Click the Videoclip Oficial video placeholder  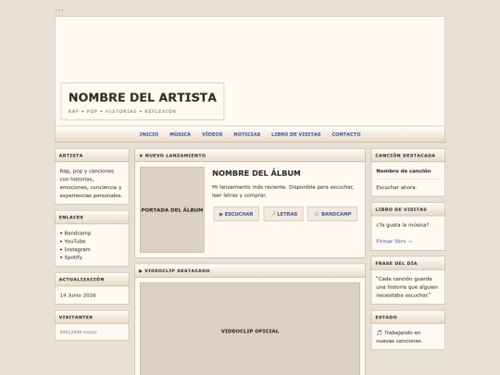pyautogui.click(x=250, y=329)
